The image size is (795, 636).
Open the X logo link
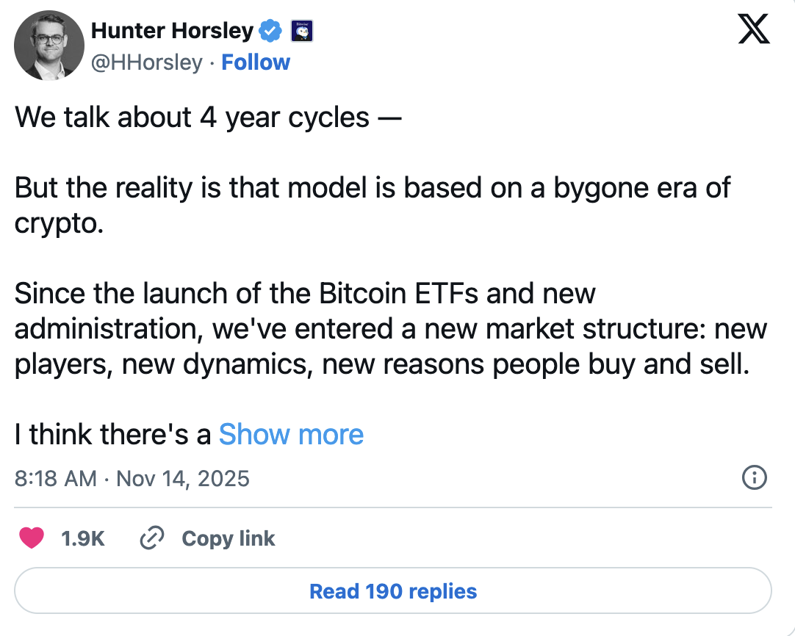(x=753, y=31)
